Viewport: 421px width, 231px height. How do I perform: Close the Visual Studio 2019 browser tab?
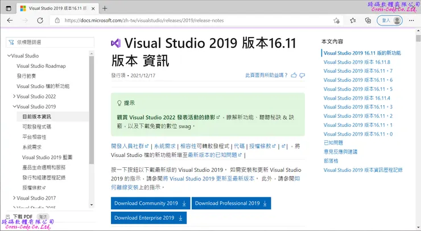coord(93,9)
